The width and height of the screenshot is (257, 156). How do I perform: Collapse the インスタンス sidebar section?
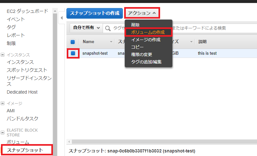pyautogui.click(x=3, y=55)
